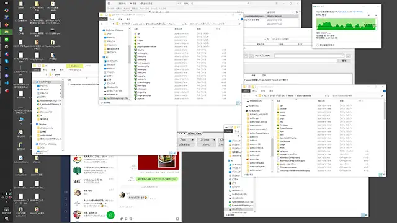Click the green copy speed progress graph

click(x=346, y=25)
